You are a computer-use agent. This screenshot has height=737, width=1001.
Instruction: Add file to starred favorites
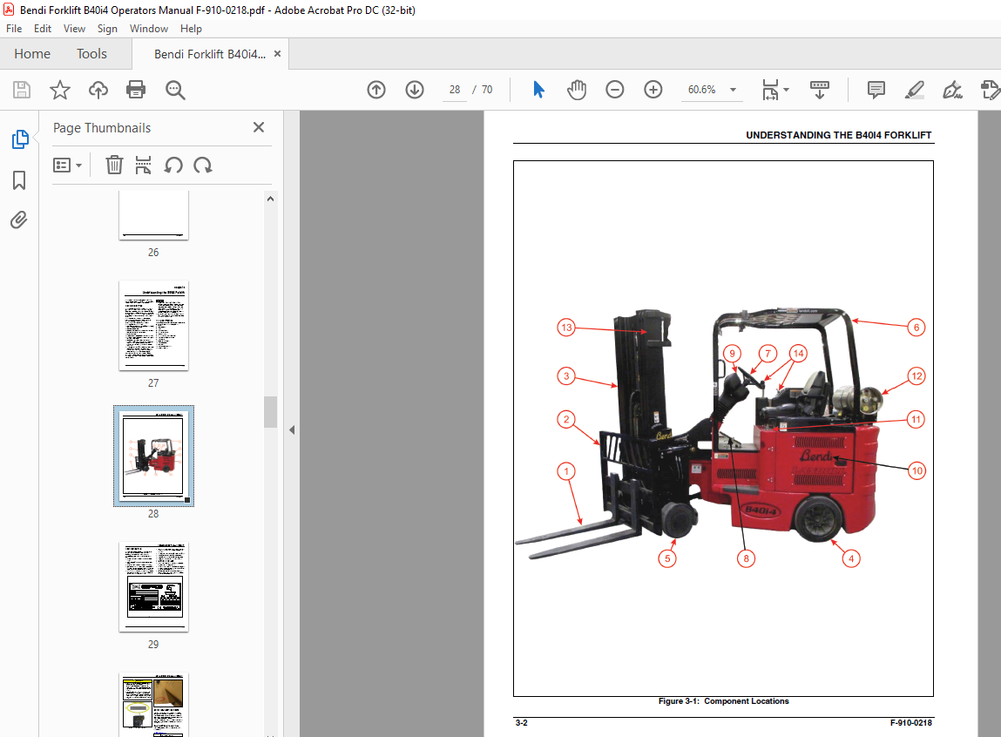click(60, 90)
